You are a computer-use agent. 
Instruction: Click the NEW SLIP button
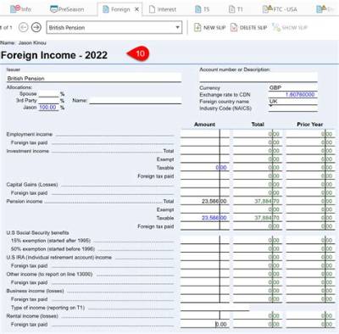pos(209,27)
